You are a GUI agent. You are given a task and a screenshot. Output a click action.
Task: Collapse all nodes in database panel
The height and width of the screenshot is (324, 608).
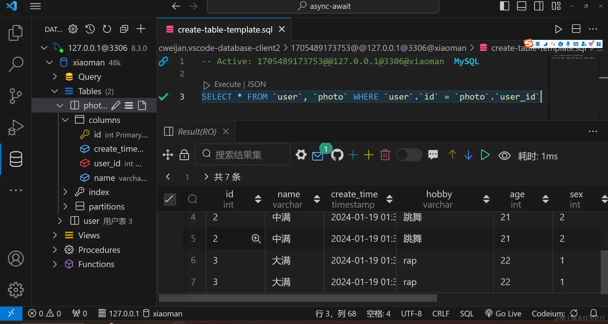click(124, 29)
